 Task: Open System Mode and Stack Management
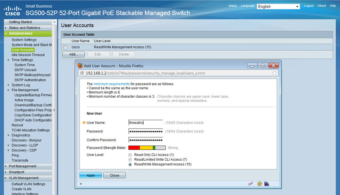tap(32, 45)
